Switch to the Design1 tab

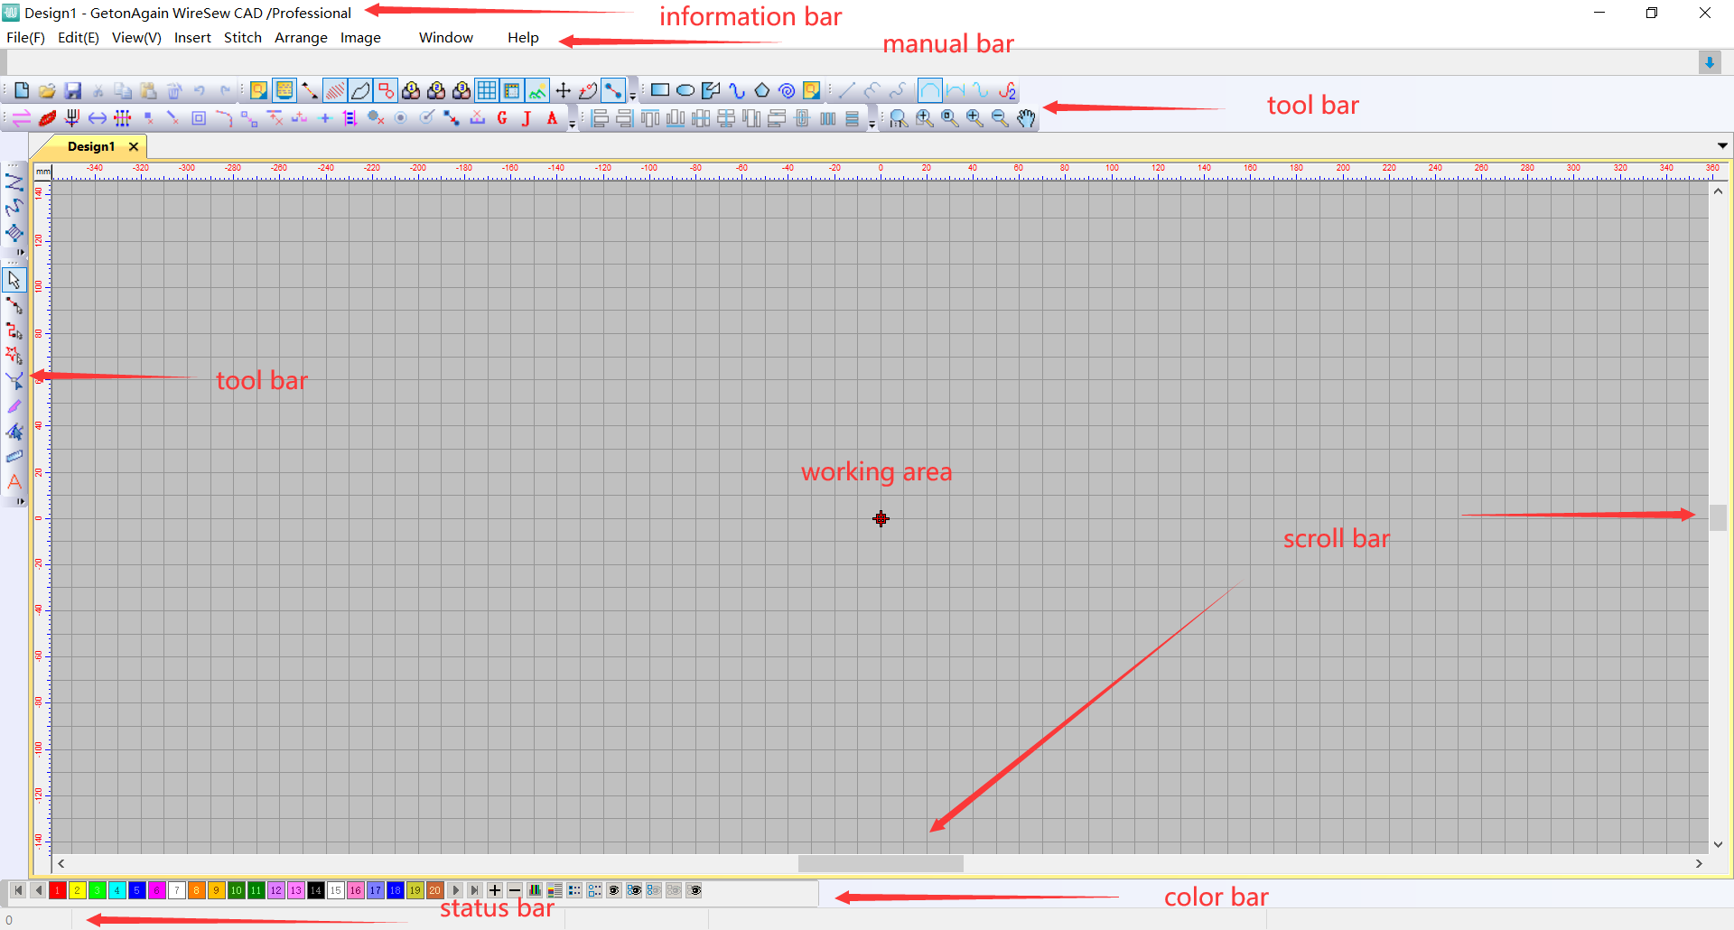point(91,146)
